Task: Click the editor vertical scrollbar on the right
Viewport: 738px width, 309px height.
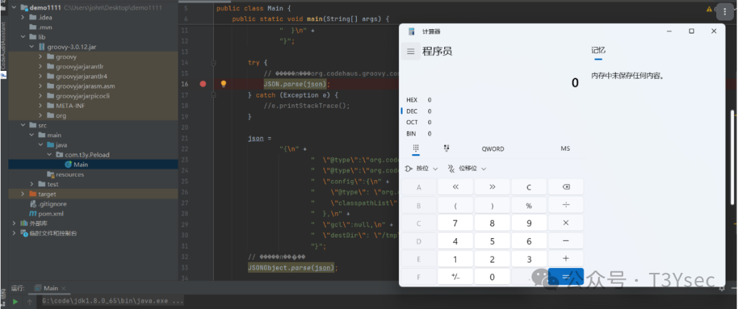Action: pos(732,158)
